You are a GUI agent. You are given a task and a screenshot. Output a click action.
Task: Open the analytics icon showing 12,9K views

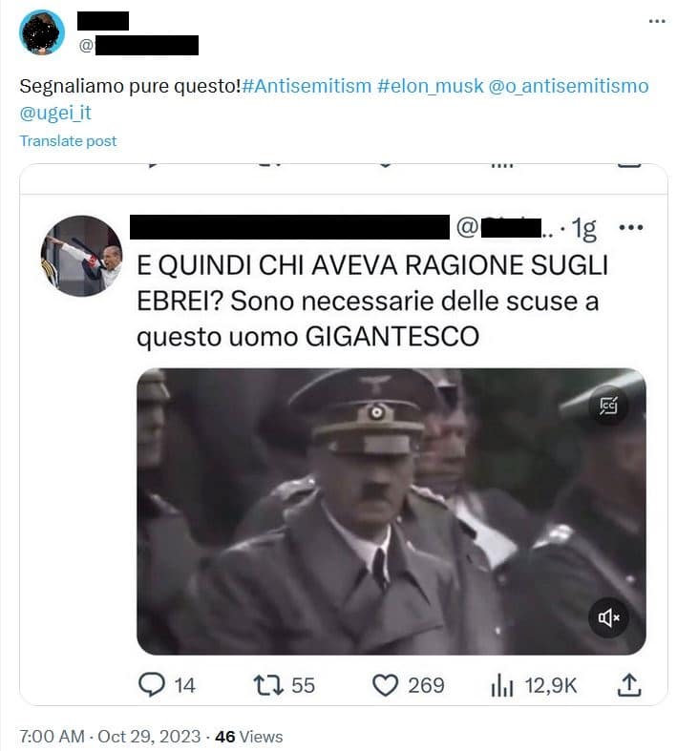click(501, 686)
